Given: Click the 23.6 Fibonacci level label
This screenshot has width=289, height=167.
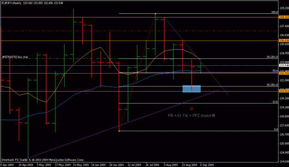Looking at the screenshot, I should pos(275,102).
